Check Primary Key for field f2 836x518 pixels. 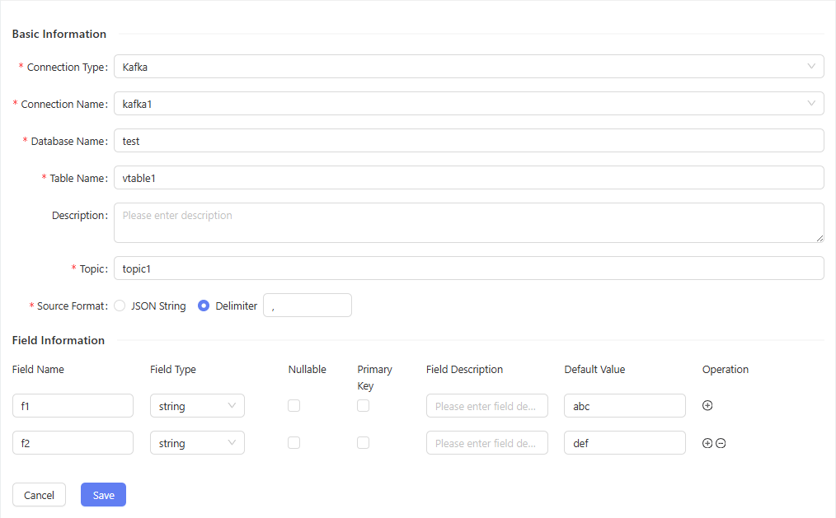pos(363,443)
